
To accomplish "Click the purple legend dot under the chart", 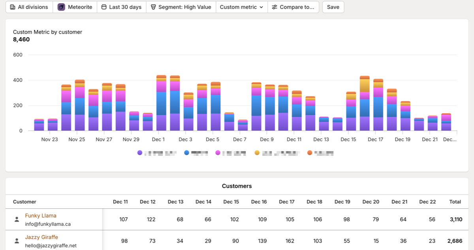I will pos(139,152).
